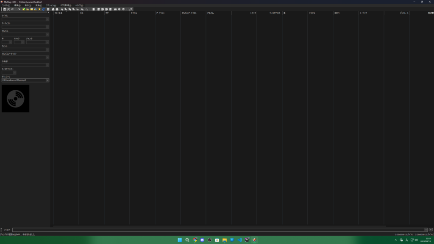Expand the アーティスト field dropdown
The width and height of the screenshot is (434, 244).
tap(47, 27)
